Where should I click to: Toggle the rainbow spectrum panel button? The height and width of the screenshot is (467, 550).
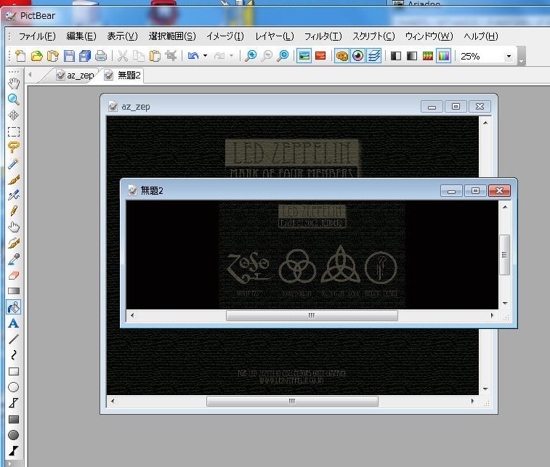click(444, 56)
